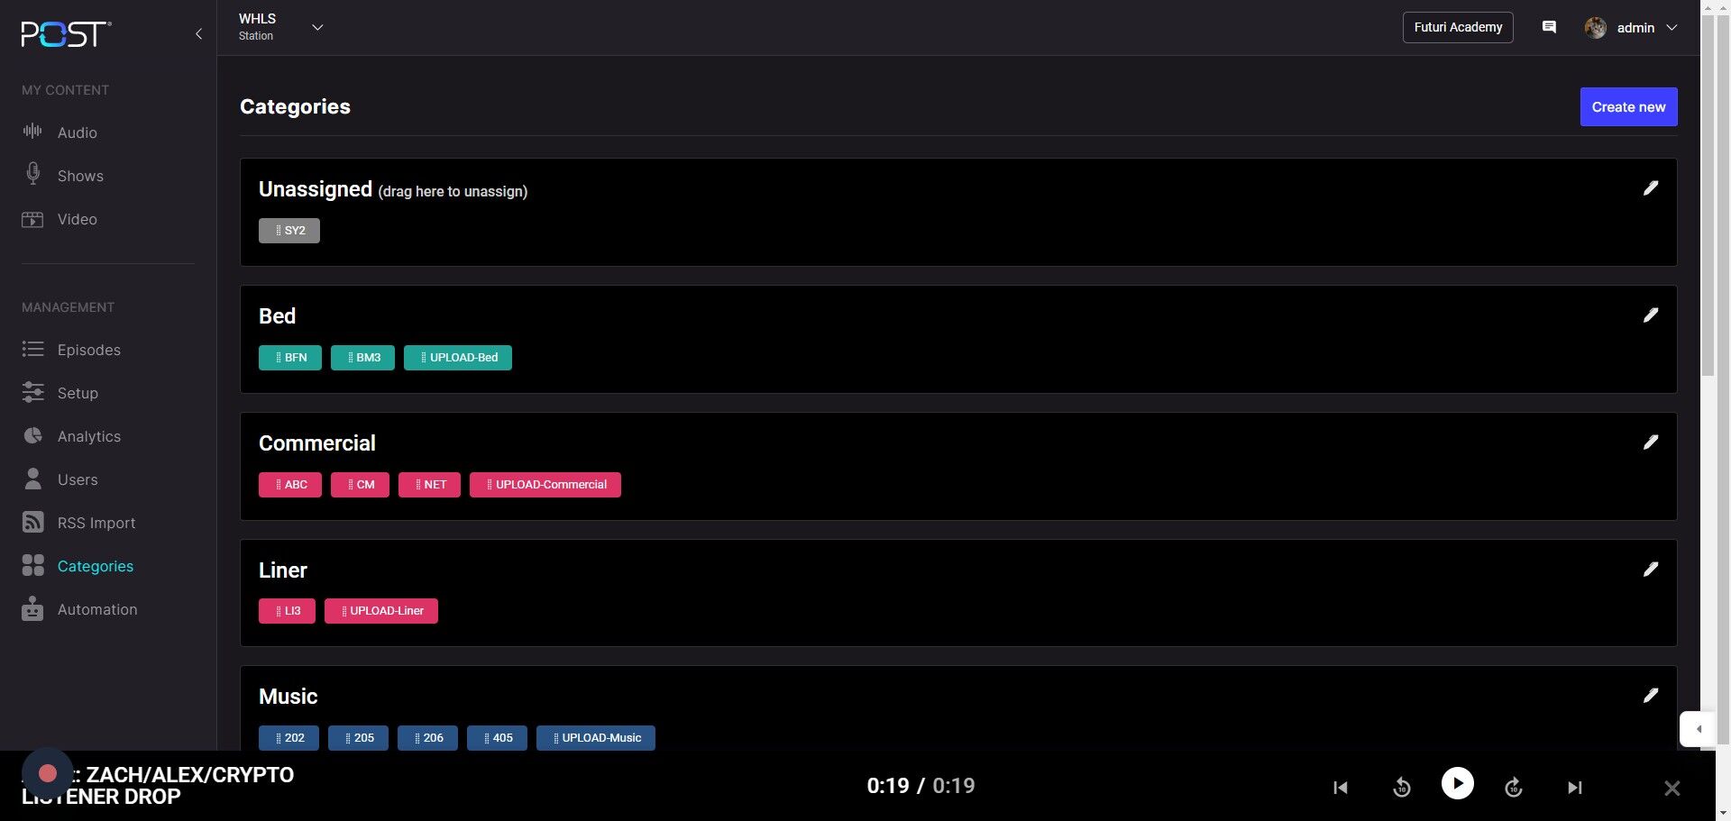The height and width of the screenshot is (821, 1731).
Task: Close the audio player bar
Action: [1671, 789]
